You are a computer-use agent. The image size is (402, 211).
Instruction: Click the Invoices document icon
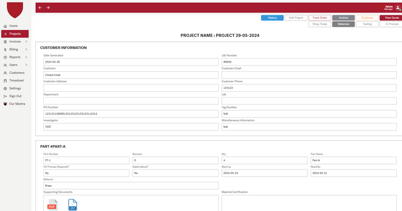pyautogui.click(x=5, y=42)
